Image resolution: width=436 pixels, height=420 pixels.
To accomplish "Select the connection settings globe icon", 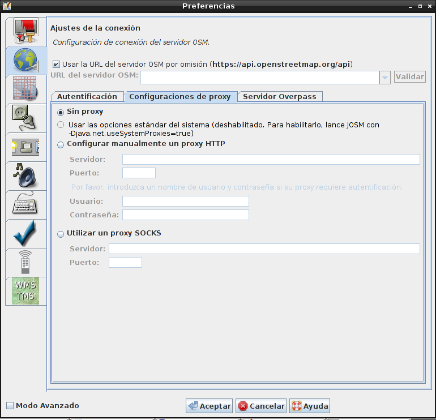I will coord(25,61).
